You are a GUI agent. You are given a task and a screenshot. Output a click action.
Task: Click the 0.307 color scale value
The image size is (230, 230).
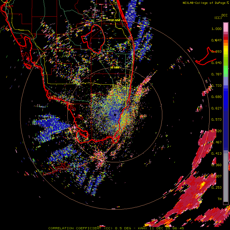(x=216, y=176)
